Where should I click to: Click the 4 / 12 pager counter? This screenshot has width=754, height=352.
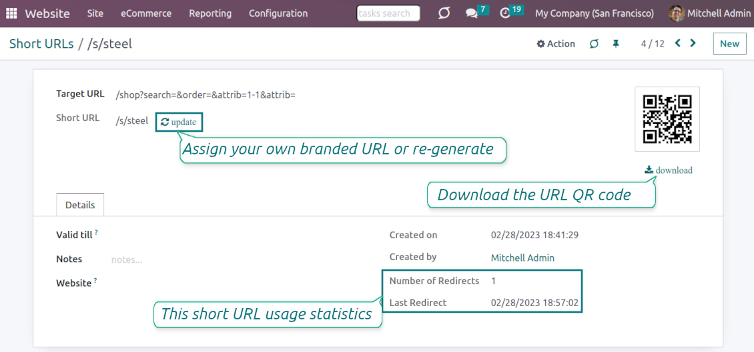click(653, 44)
